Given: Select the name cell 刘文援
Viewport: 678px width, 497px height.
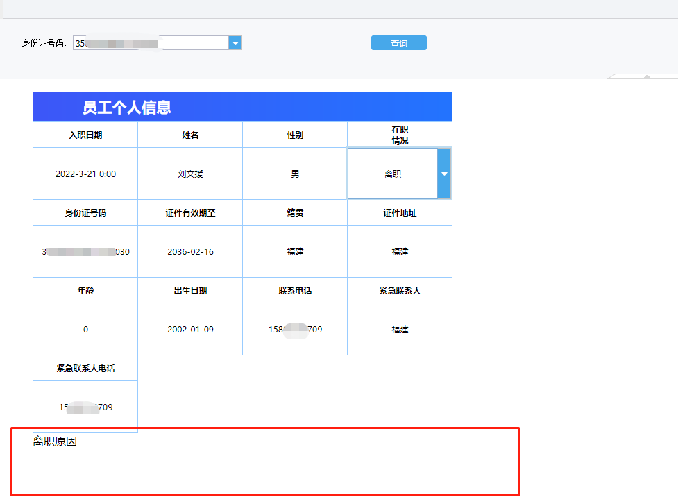Looking at the screenshot, I should [x=190, y=174].
